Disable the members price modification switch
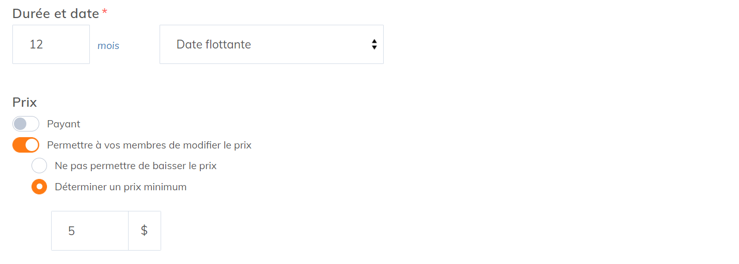 (26, 145)
